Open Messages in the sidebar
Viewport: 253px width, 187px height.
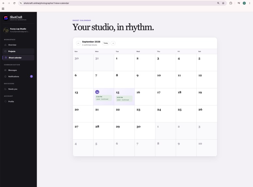point(18,70)
